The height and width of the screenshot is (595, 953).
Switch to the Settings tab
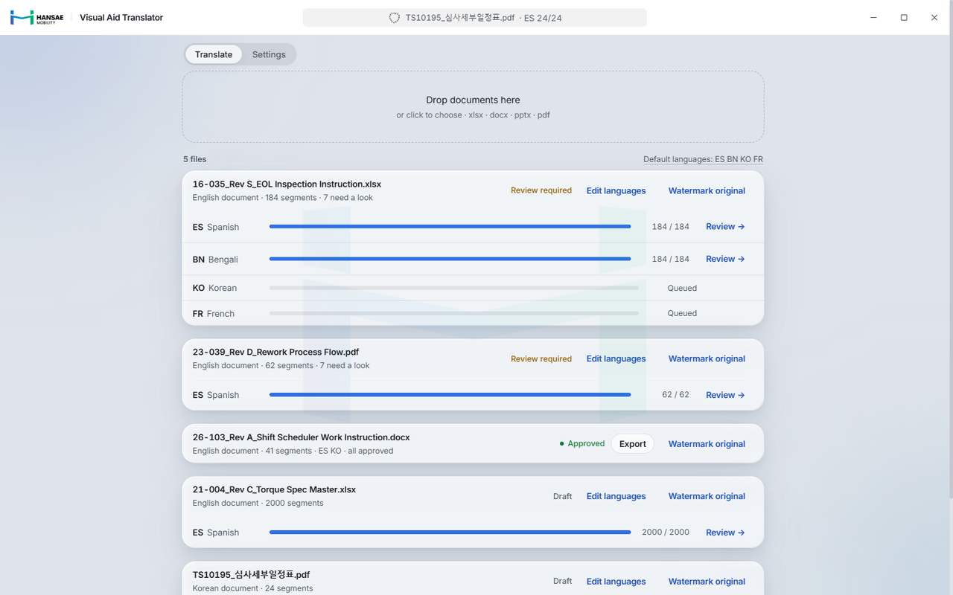269,54
